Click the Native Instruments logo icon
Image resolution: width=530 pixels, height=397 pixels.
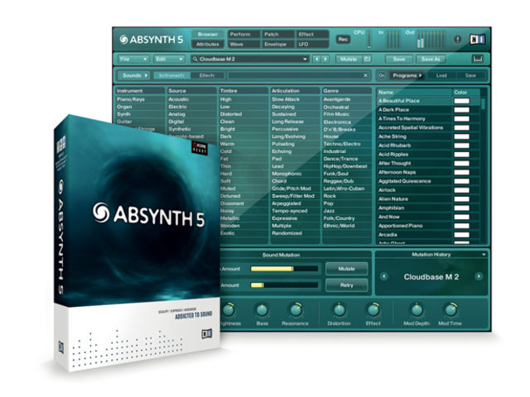pos(477,40)
